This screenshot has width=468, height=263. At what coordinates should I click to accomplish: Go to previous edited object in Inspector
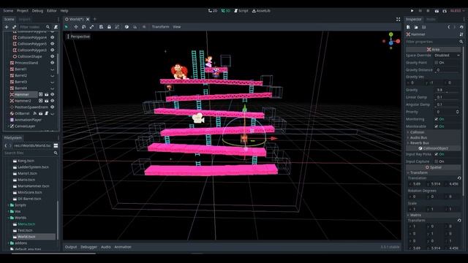448,27
